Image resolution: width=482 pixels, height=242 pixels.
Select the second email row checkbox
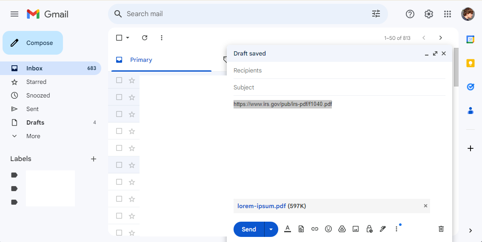(x=119, y=97)
